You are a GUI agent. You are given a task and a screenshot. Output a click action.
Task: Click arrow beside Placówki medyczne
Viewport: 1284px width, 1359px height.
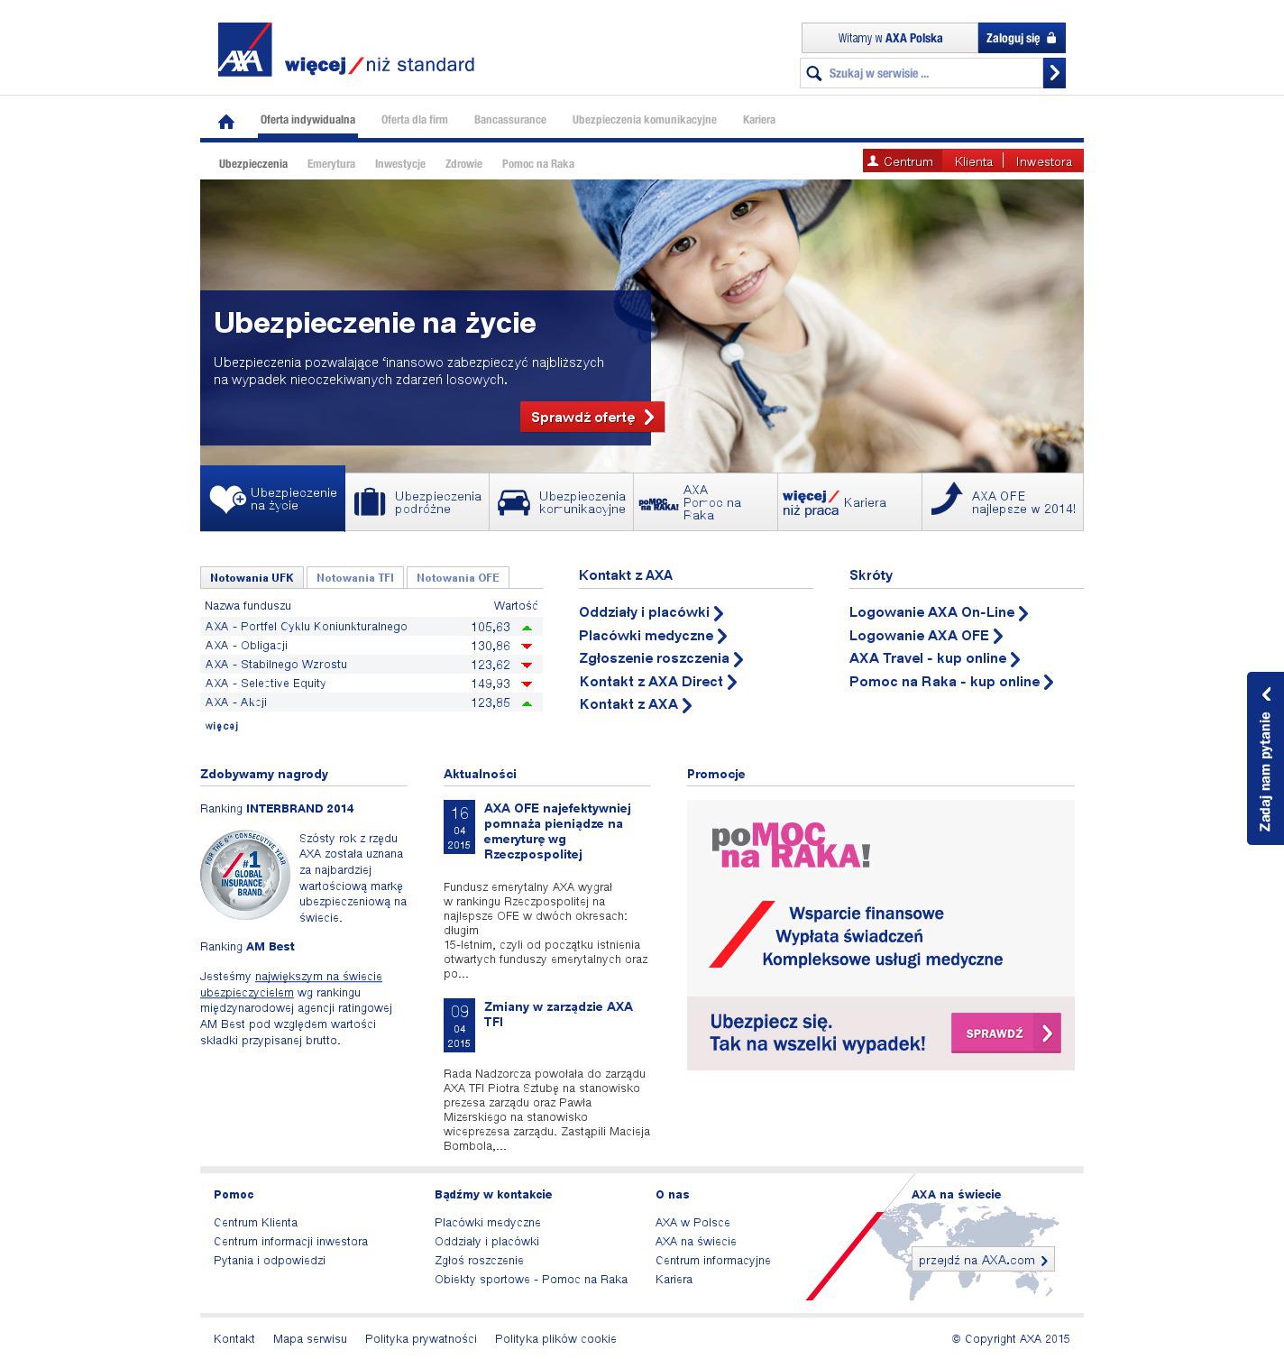[x=722, y=637]
